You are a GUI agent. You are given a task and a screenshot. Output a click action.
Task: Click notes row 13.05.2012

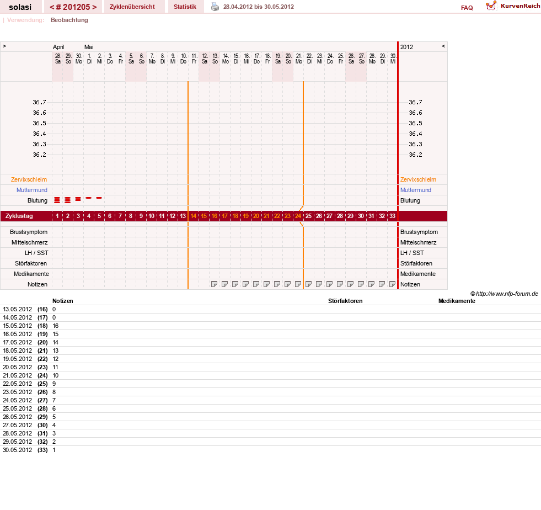click(x=270, y=310)
